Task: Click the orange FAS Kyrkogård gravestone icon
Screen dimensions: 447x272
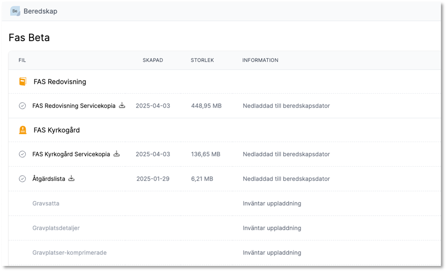Action: coord(22,130)
